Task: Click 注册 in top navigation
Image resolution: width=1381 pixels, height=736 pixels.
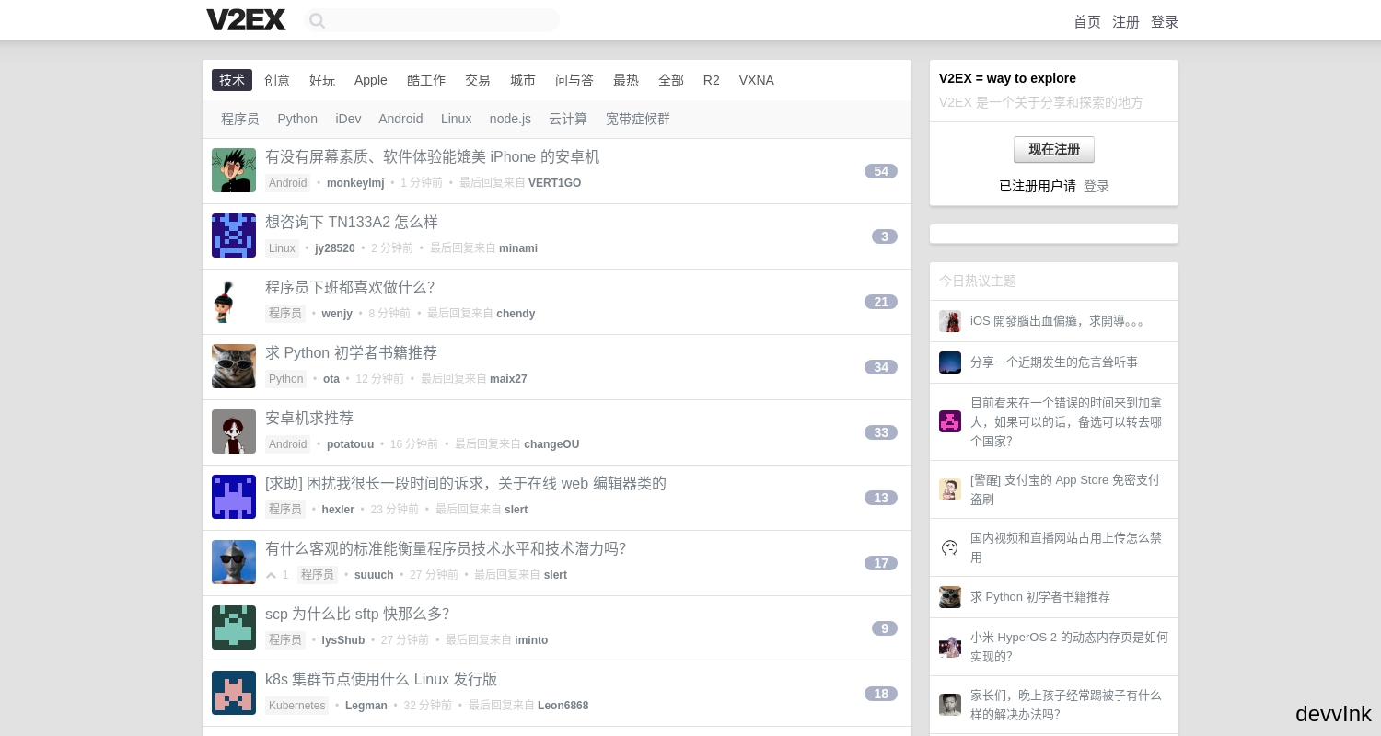Action: [x=1126, y=21]
